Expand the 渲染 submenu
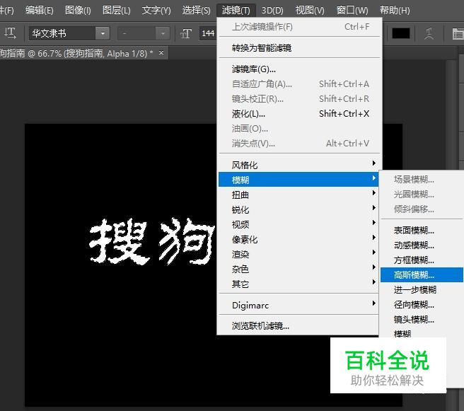This screenshot has width=464, height=411. [x=298, y=254]
